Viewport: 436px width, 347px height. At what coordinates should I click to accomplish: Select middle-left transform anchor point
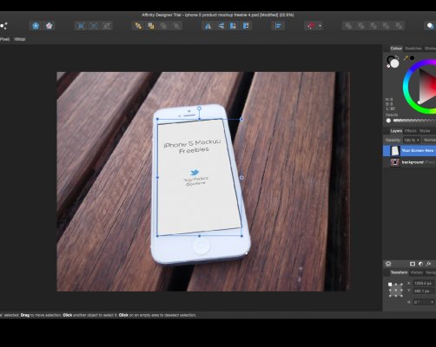click(x=390, y=290)
